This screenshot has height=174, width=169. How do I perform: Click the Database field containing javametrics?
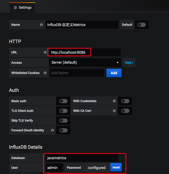pos(81,158)
